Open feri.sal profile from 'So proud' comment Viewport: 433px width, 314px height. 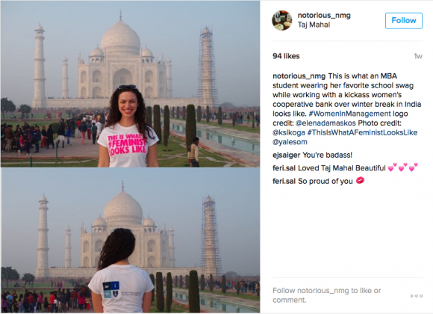coord(284,181)
